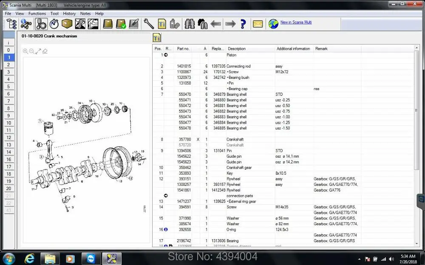Zoom out of the diagram
The image size is (425, 265).
pyautogui.click(x=31, y=51)
